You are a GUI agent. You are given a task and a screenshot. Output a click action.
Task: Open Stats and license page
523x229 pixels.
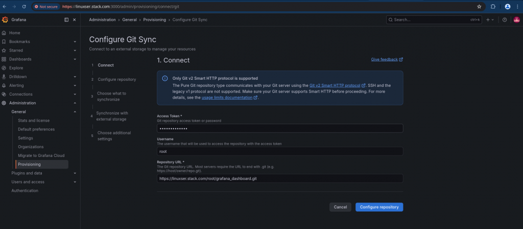(x=34, y=121)
